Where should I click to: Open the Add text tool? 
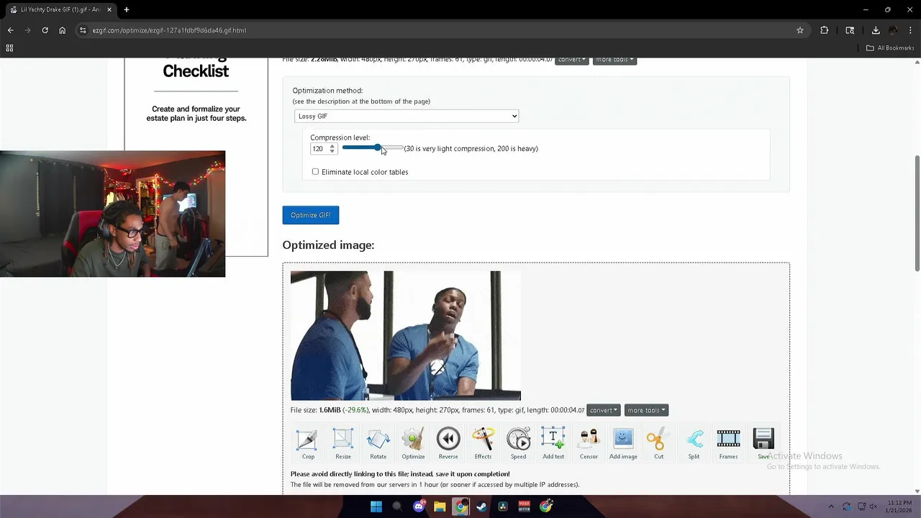553,443
